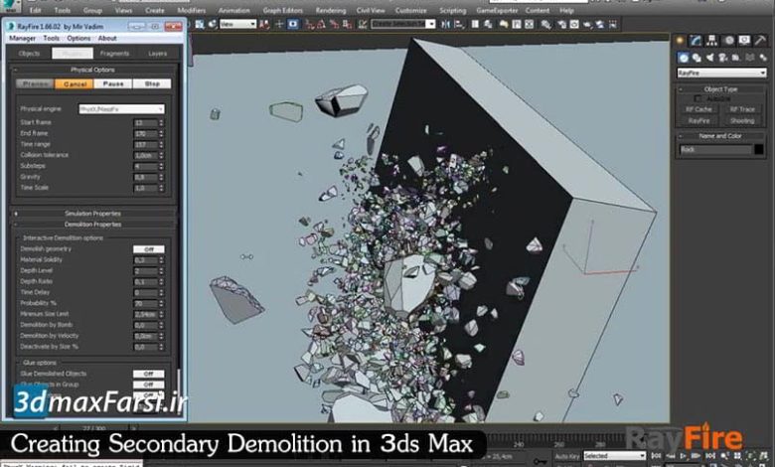Collapse the Object Type rollout

[720, 89]
